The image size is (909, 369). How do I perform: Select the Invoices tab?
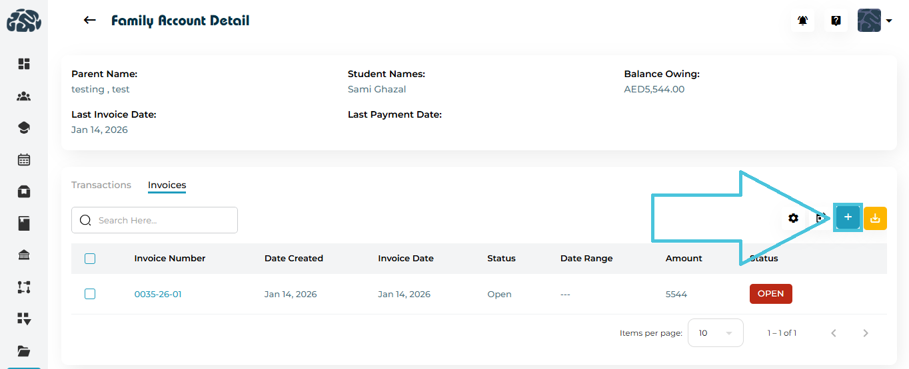(x=167, y=185)
